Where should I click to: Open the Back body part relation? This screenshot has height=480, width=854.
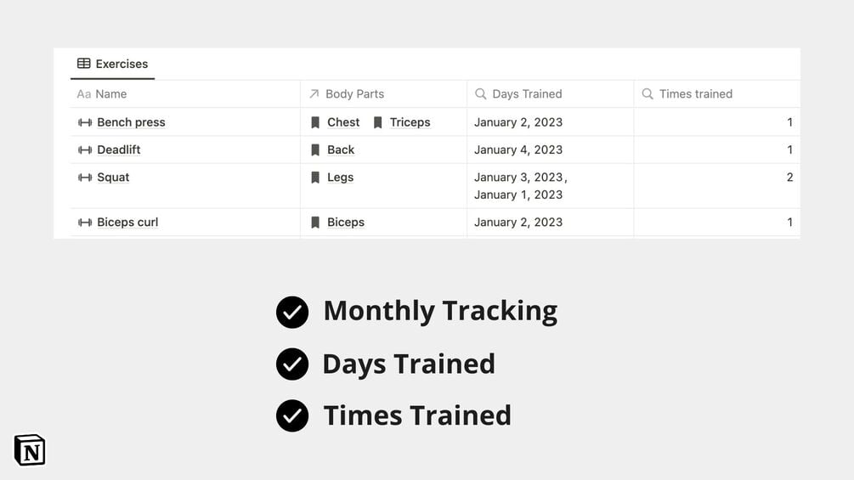(341, 150)
